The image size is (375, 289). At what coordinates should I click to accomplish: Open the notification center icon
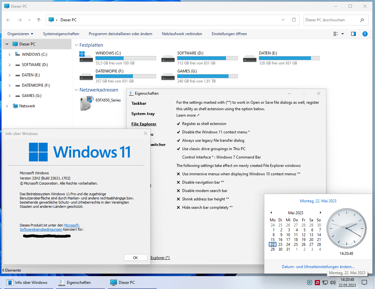(364, 283)
